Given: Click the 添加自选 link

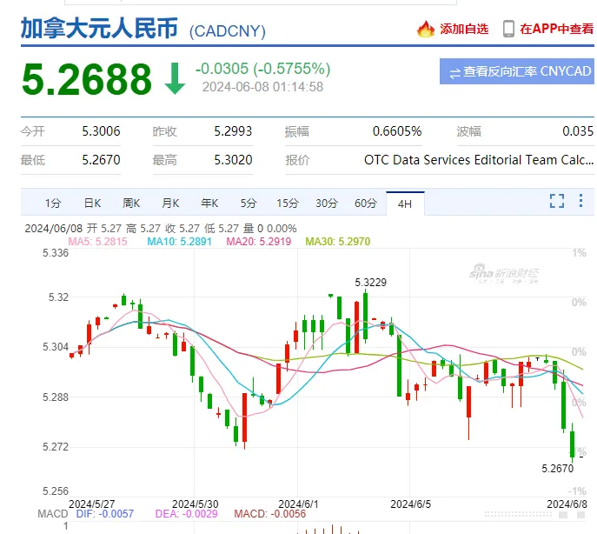Looking at the screenshot, I should click(x=464, y=29).
